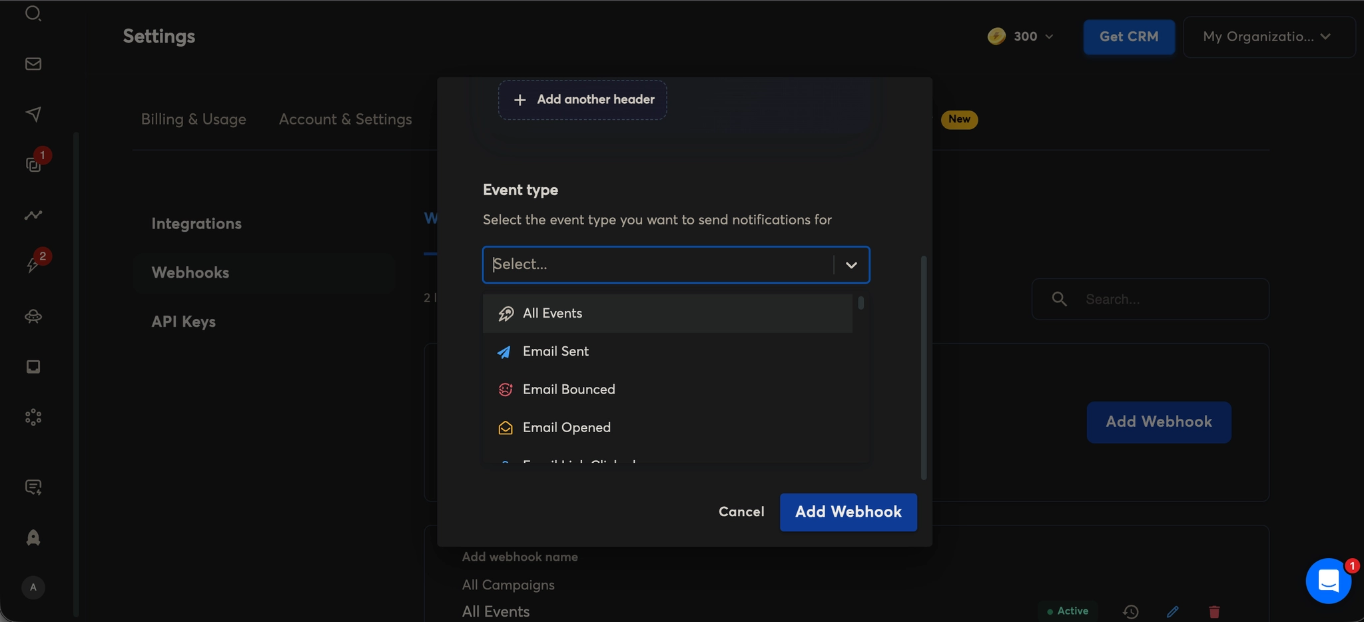Open the Intercom chat bubble launcher
Image resolution: width=1364 pixels, height=622 pixels.
(x=1328, y=581)
